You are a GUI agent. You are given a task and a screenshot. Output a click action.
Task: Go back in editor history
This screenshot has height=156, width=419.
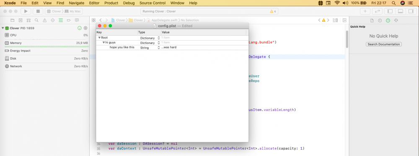tap(101, 20)
